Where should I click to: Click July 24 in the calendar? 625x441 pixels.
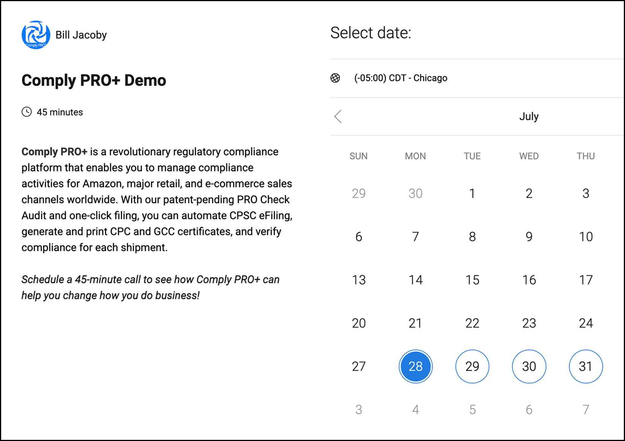[586, 323]
